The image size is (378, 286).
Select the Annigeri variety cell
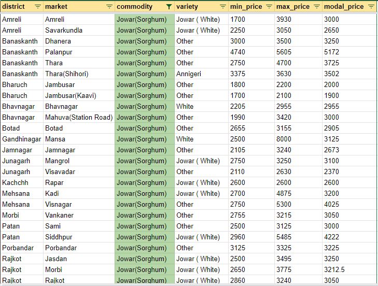tap(189, 74)
